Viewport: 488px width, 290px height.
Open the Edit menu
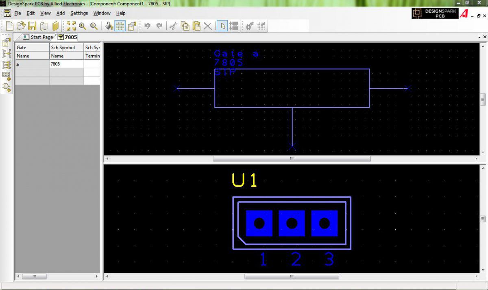[x=30, y=13]
